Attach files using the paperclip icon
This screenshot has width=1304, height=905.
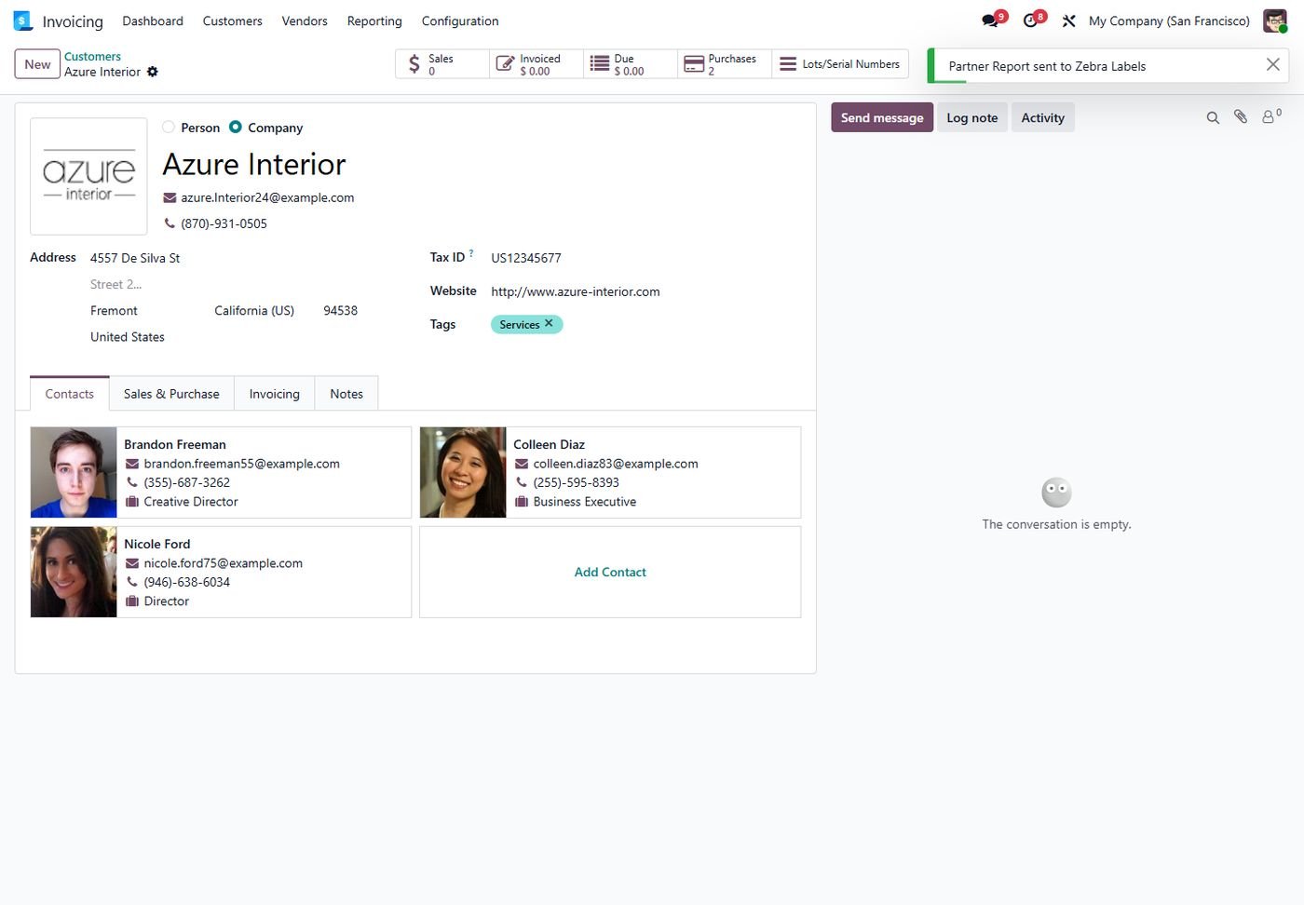click(1241, 117)
